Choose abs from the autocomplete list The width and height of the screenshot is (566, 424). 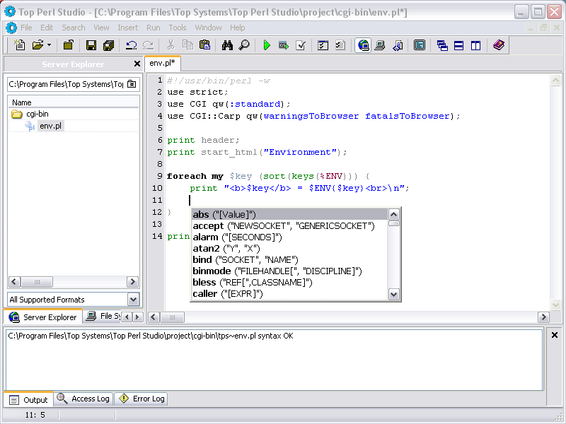(289, 215)
